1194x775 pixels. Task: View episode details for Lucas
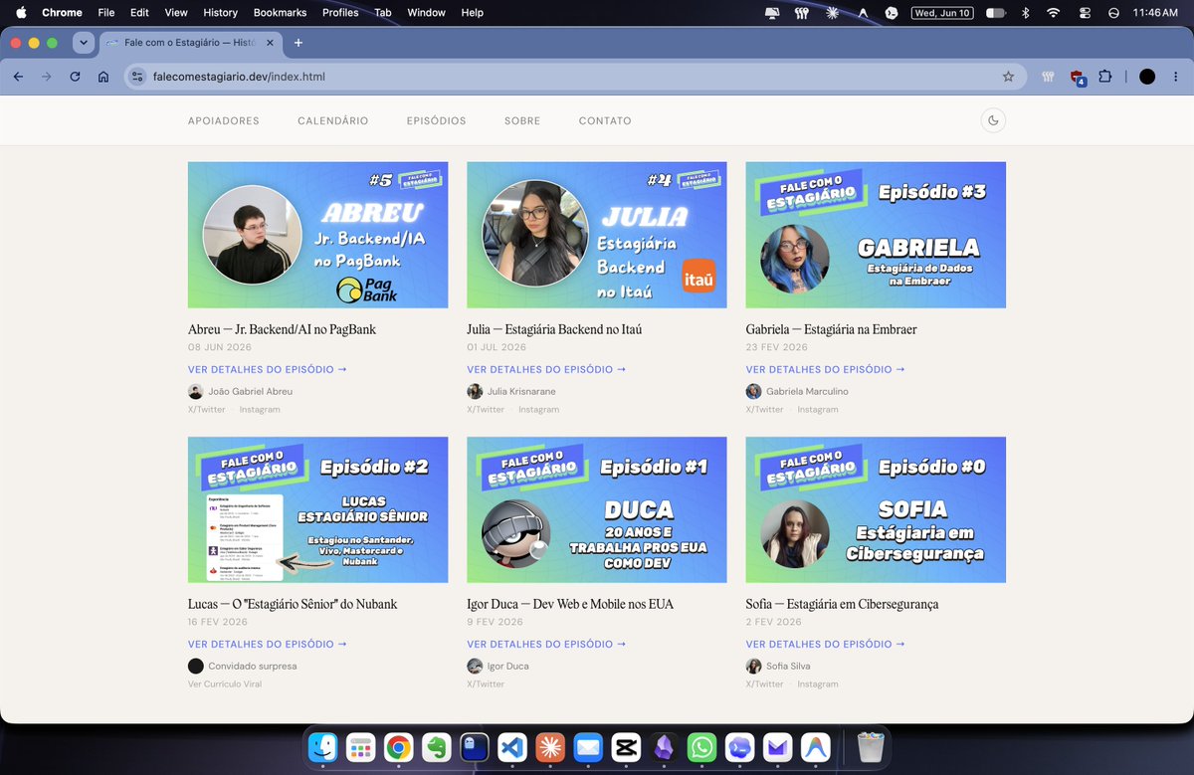tap(268, 644)
